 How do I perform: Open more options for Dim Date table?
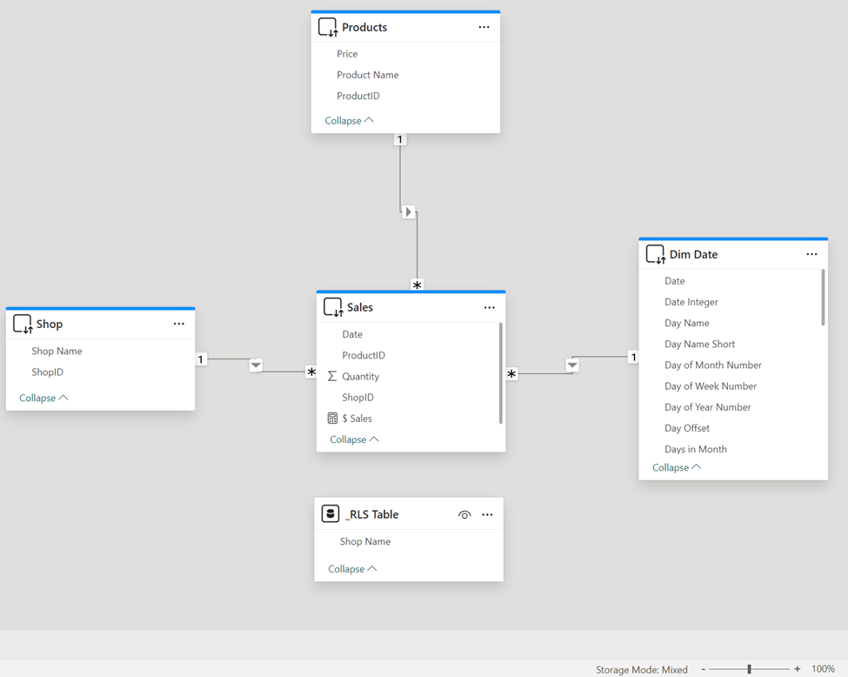pos(811,254)
